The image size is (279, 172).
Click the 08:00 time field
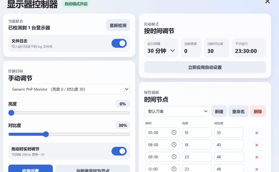coord(162,145)
